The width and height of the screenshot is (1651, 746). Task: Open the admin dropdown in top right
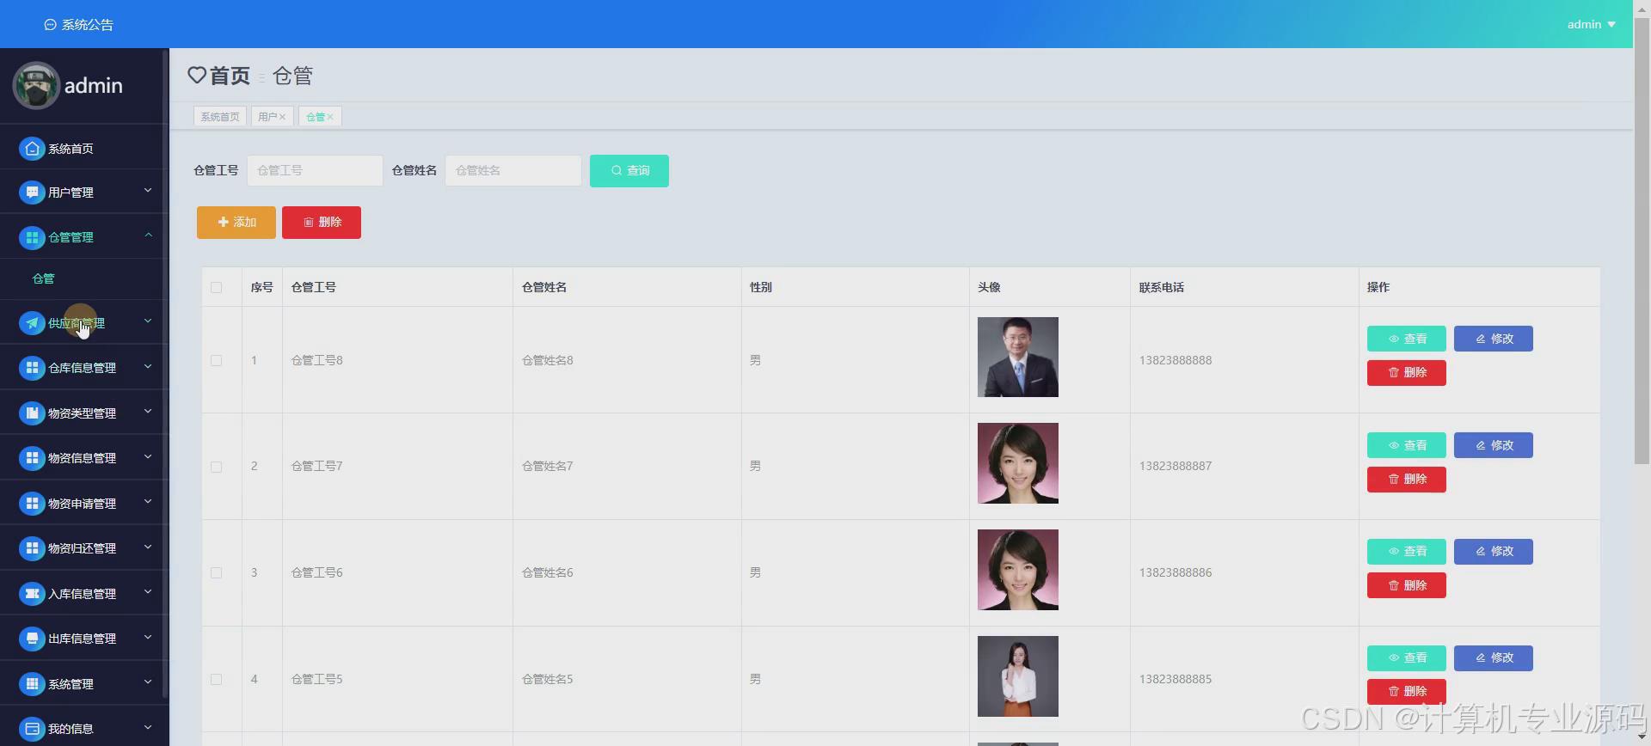pyautogui.click(x=1591, y=24)
